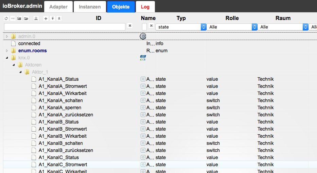Open the Log tab
Viewport: 317px width, 173px height.
click(145, 7)
